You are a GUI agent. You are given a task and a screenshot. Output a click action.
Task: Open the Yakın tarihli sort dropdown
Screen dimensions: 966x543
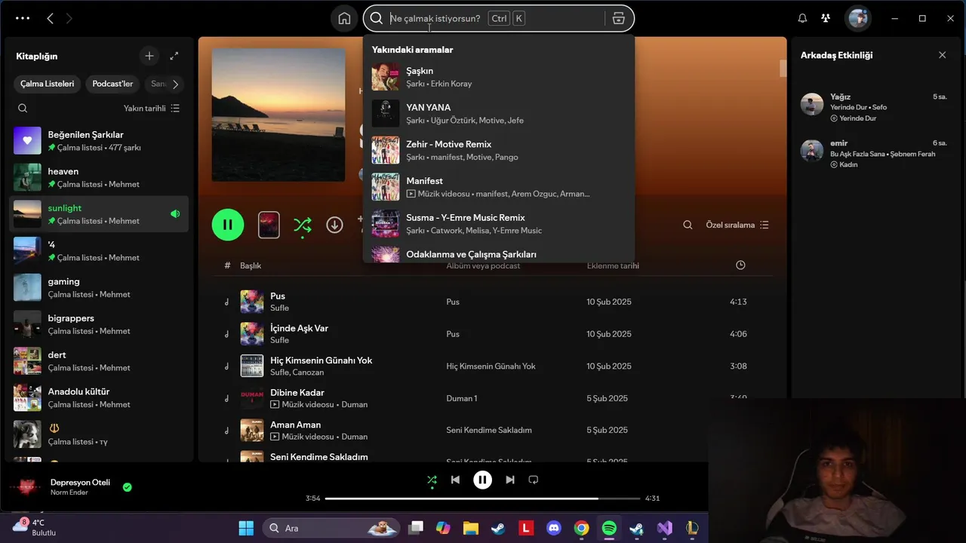click(x=152, y=108)
